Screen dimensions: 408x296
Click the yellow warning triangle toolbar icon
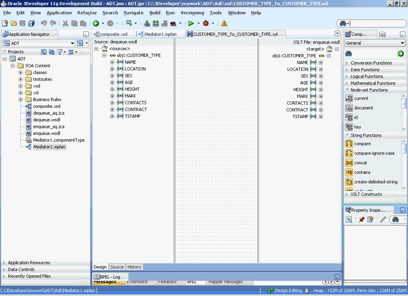[x=224, y=23]
